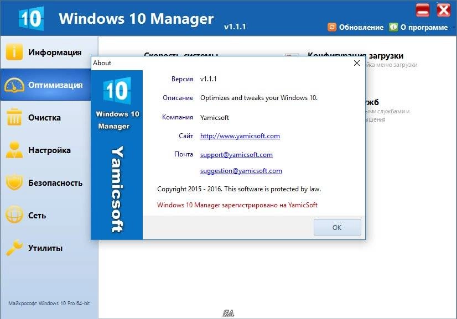The width and height of the screenshot is (457, 319).
Task: Click the vertical Yamicsoft banner text
Action: coord(117,190)
